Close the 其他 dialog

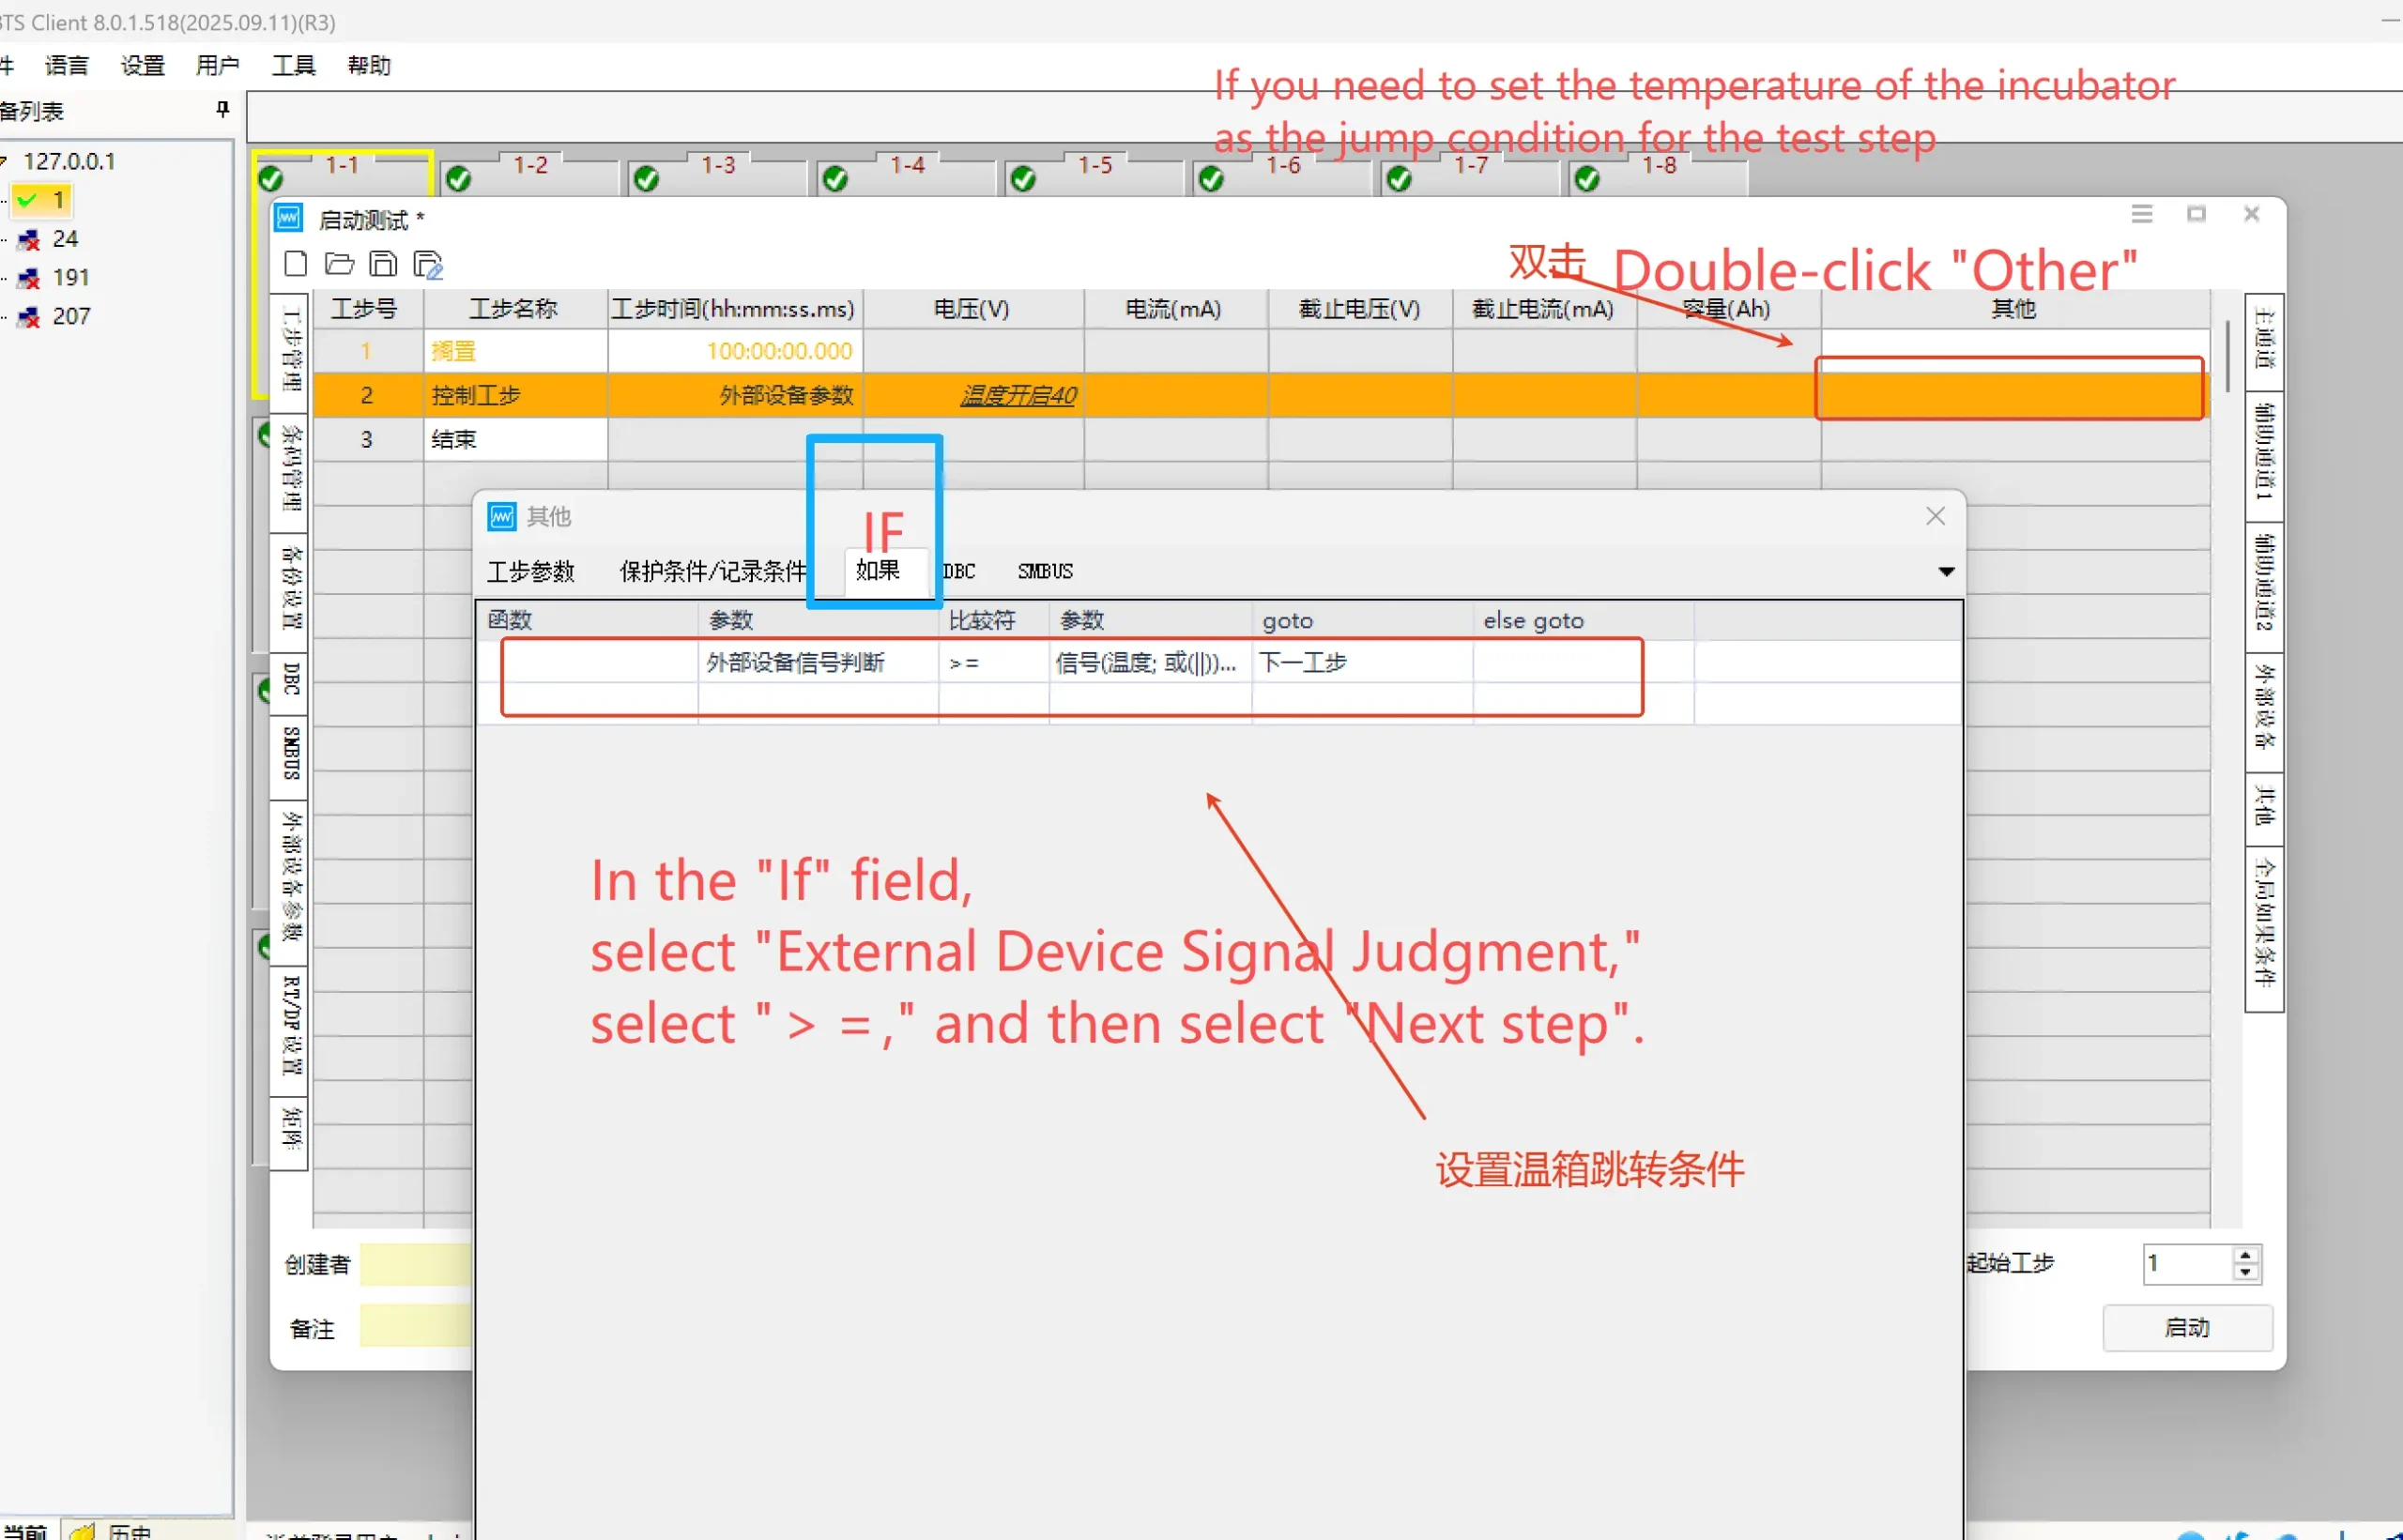1935,516
